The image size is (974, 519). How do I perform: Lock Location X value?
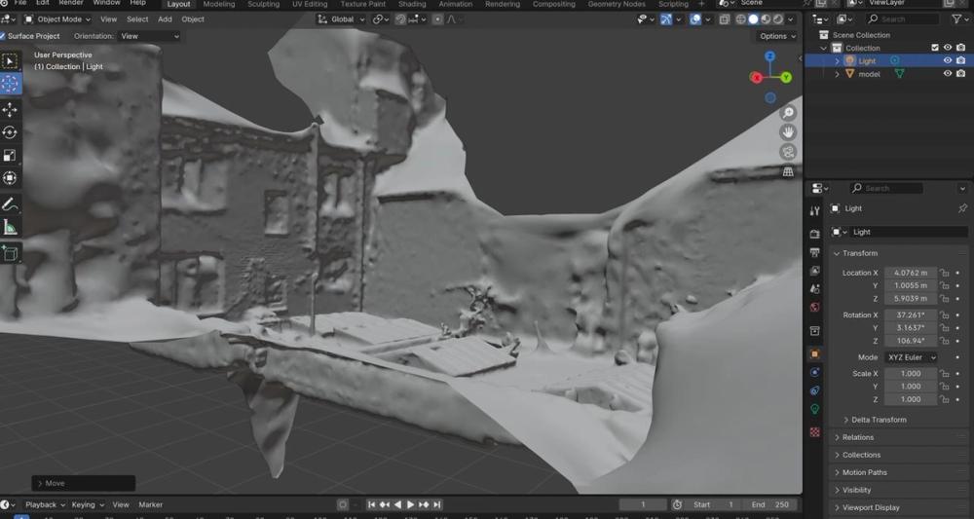(x=944, y=273)
